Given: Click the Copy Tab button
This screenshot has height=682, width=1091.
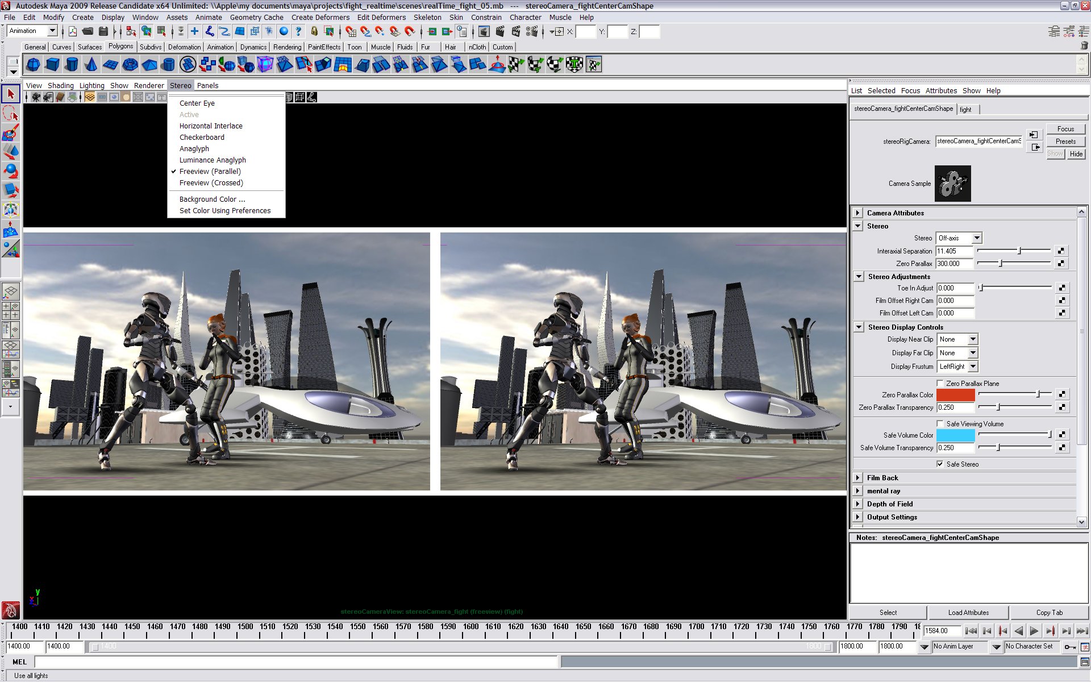Looking at the screenshot, I should [x=1048, y=613].
